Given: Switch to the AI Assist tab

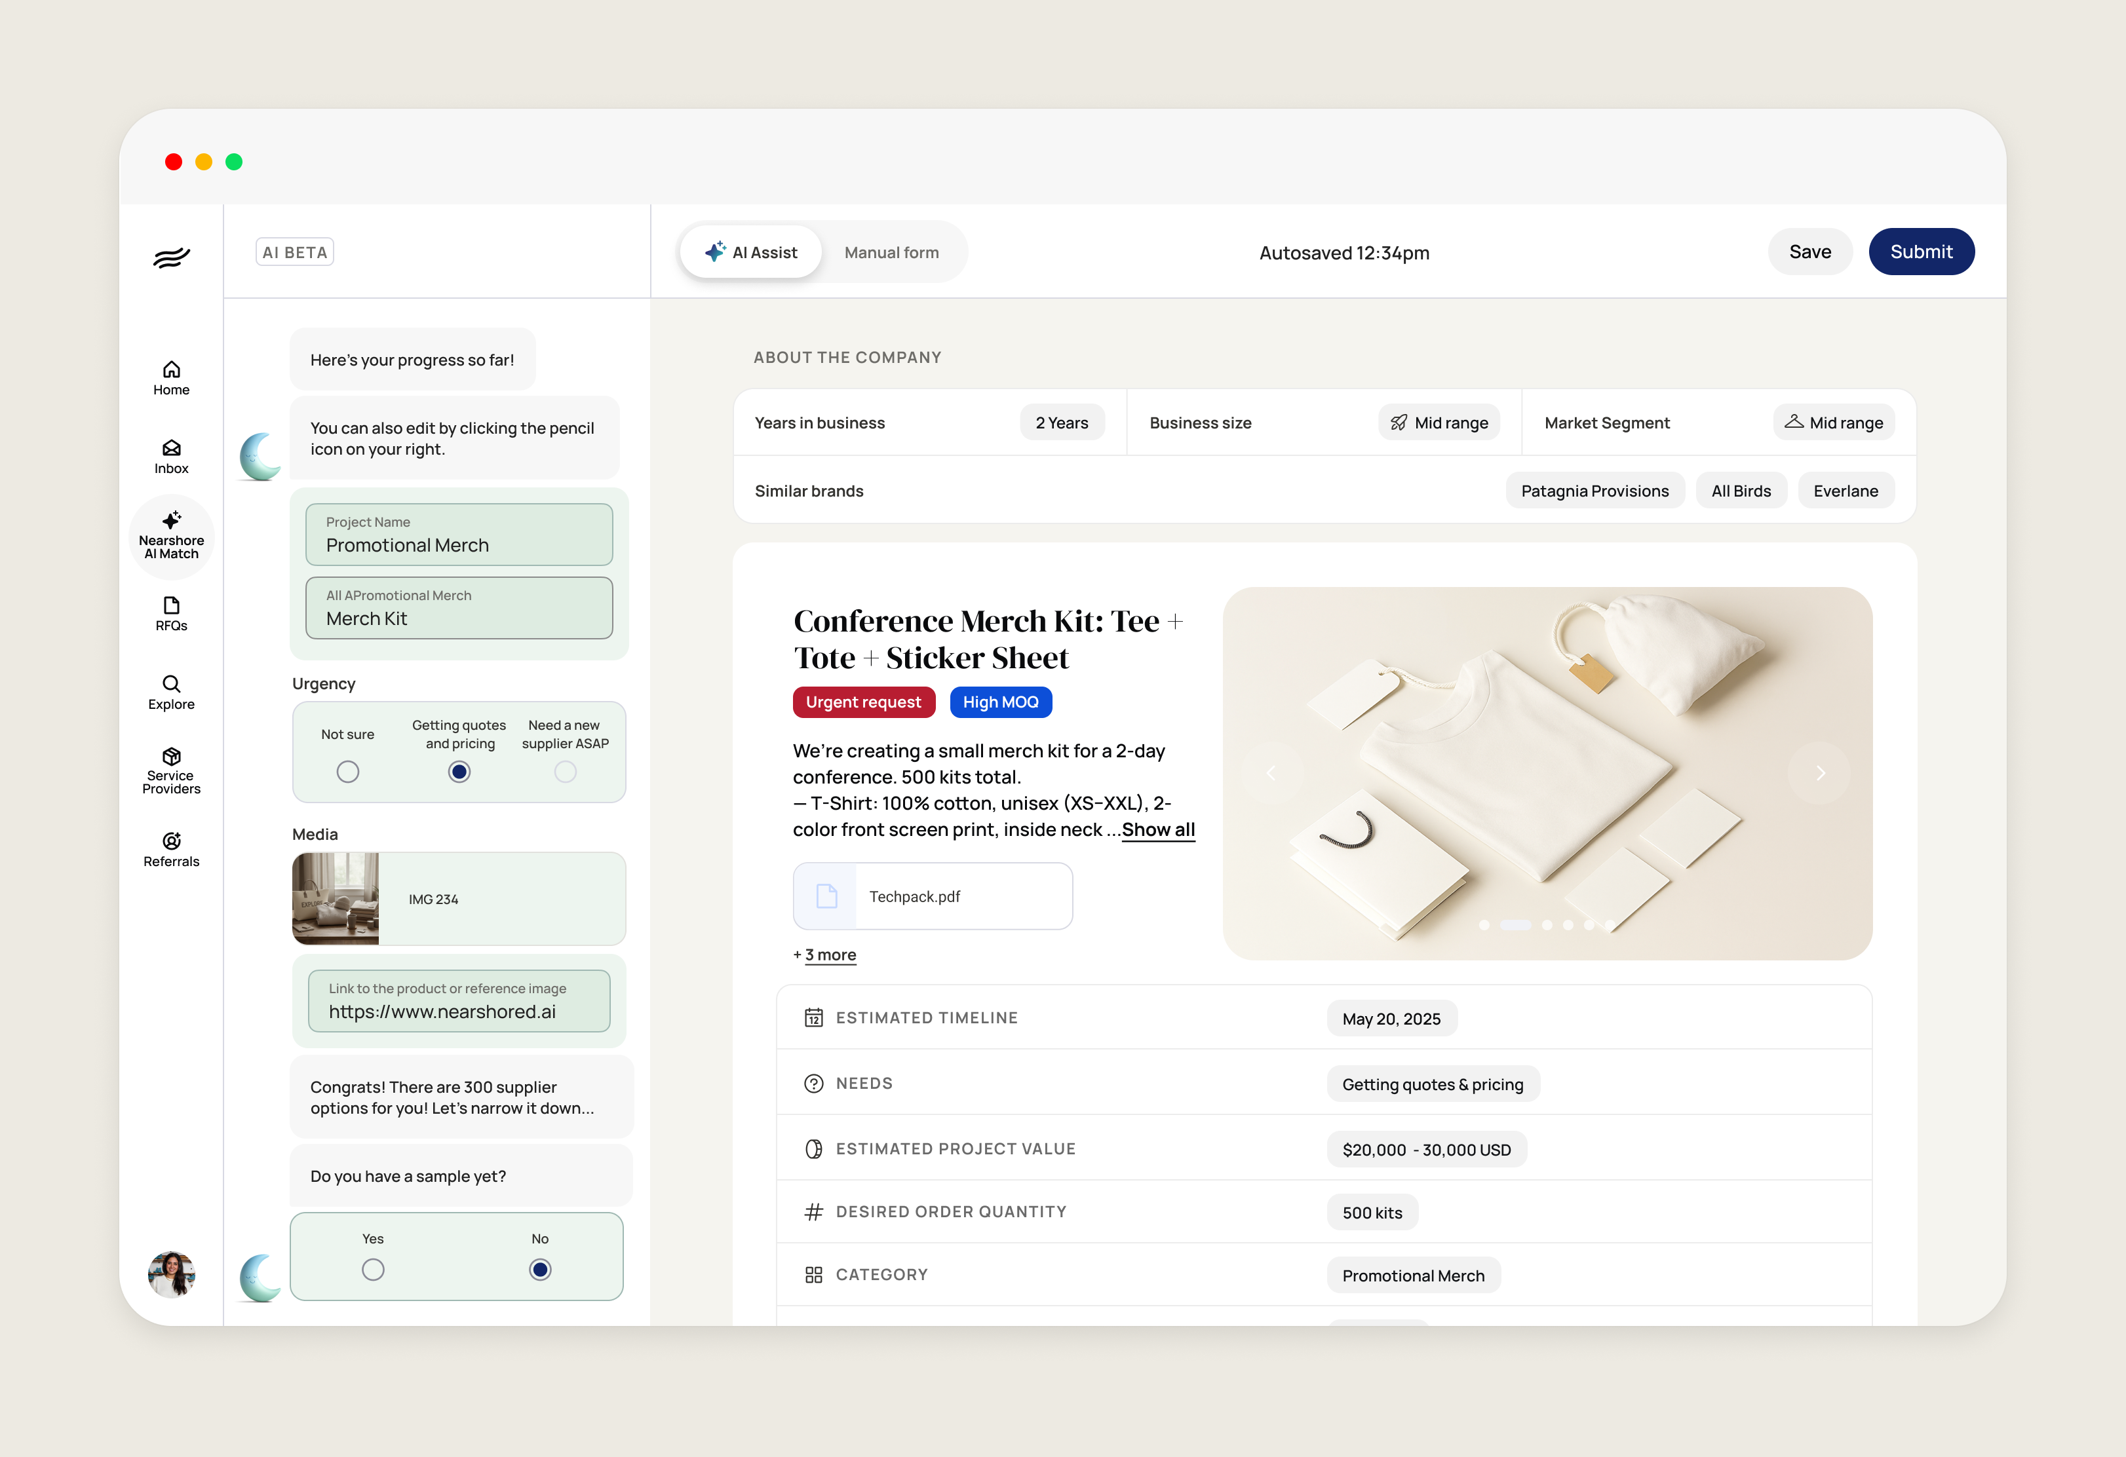Looking at the screenshot, I should coord(751,252).
